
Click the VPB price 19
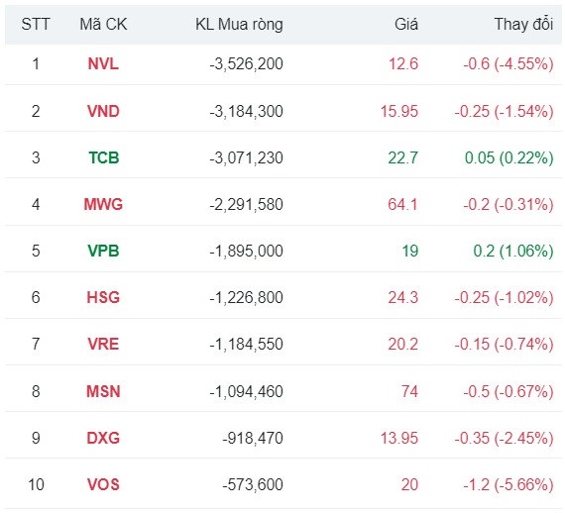click(x=410, y=251)
